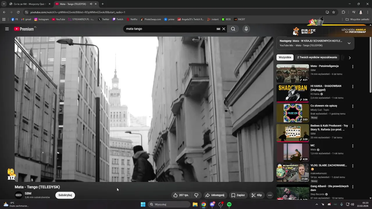Clear the search text with the X icon
Viewport: 372px width, 209px height.
click(x=224, y=29)
